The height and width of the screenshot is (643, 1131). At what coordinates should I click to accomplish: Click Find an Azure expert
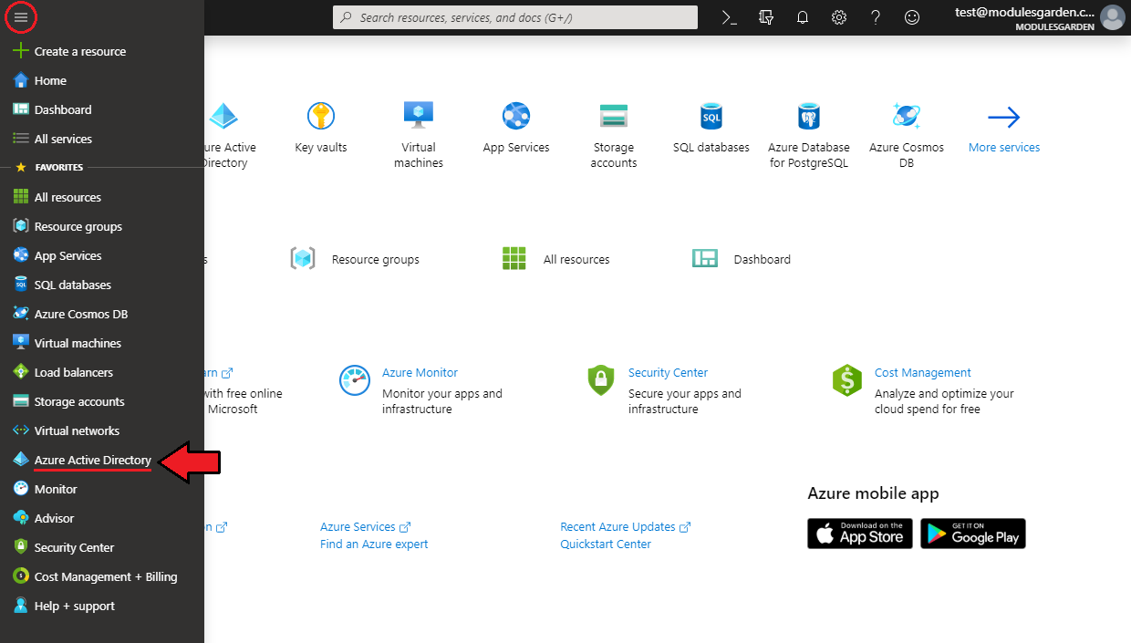pos(374,544)
